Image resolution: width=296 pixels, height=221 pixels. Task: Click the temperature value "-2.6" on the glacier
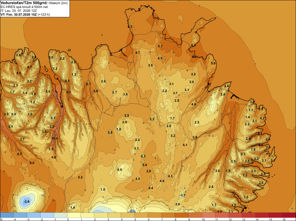tap(27, 201)
